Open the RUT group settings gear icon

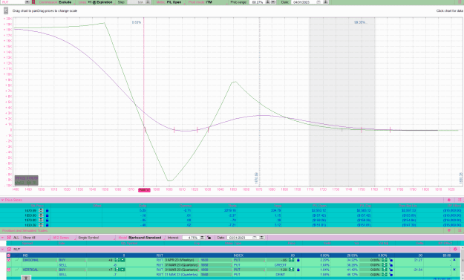tap(455, 250)
